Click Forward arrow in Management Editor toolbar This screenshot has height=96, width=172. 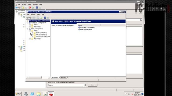click(x=30, y=18)
